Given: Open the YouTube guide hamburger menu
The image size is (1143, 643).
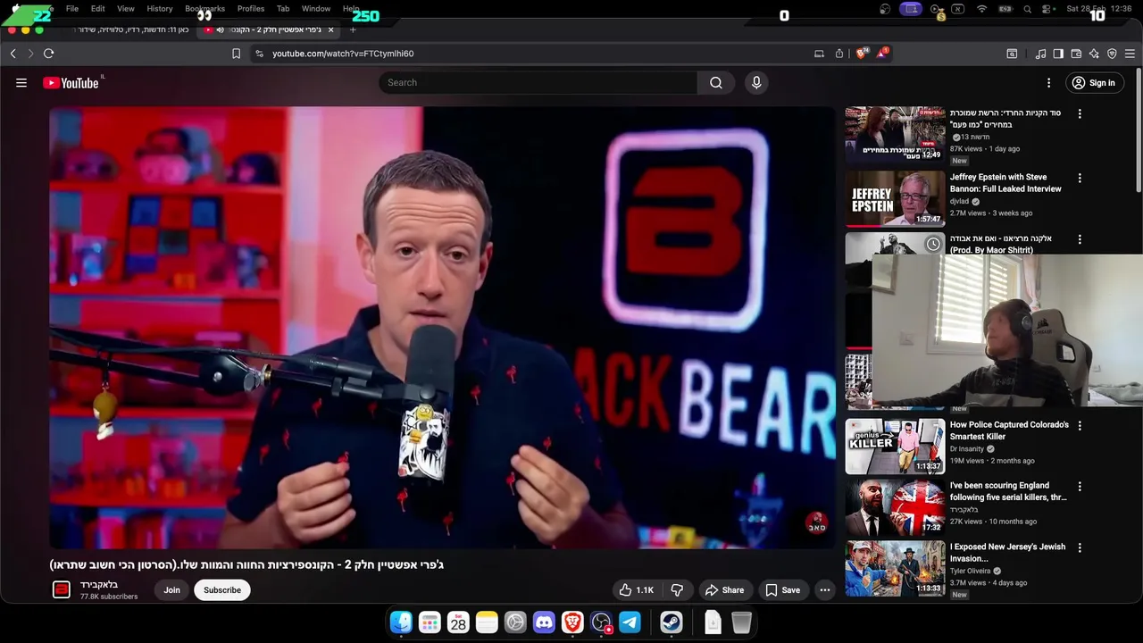Looking at the screenshot, I should click(x=21, y=82).
